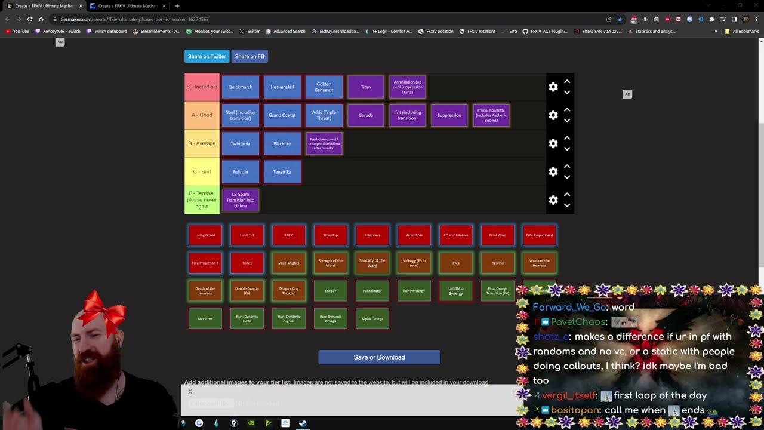Screen dimensions: 764x430
Task: Open a new browser tab
Action: coord(177,6)
